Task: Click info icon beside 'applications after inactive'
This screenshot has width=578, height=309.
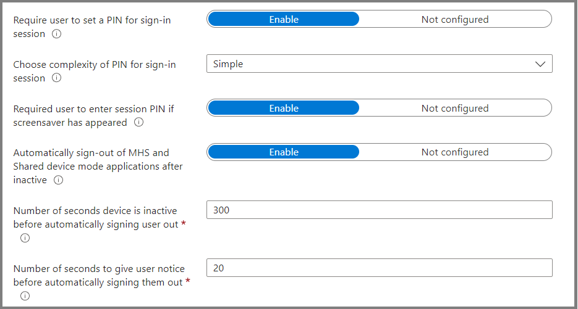Action: (58, 180)
